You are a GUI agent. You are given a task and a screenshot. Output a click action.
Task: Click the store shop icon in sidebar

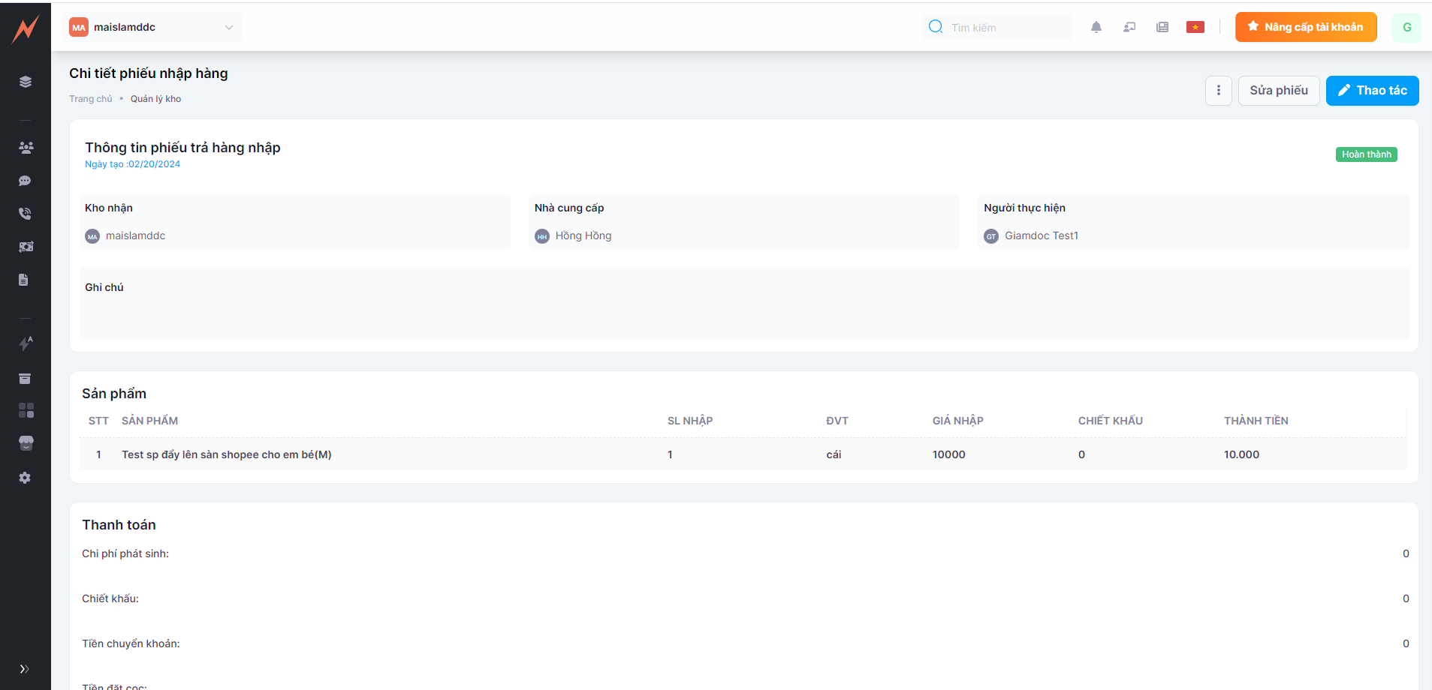[x=26, y=443]
